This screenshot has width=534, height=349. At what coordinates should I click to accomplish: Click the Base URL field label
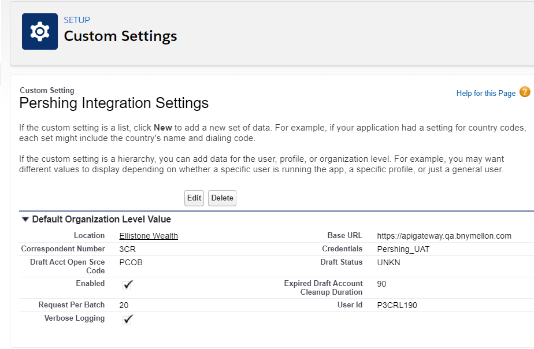point(344,236)
